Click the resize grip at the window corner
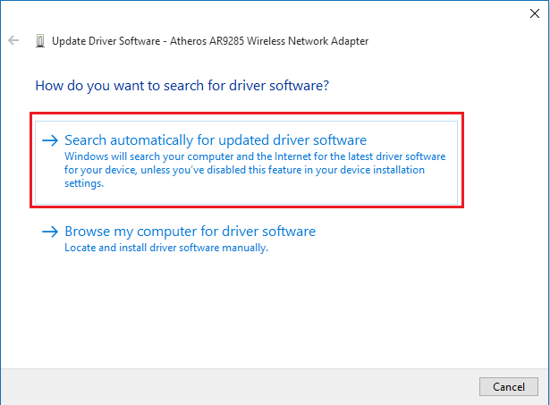Screen dimensions: 550x405 [545, 400]
